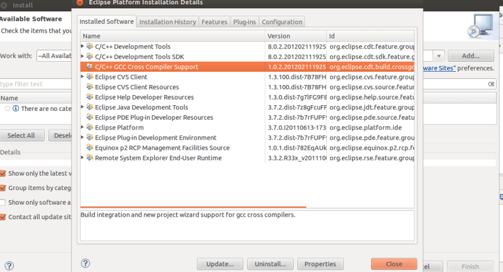This screenshot has width=503, height=272.
Task: Click the Work with combo box field
Action: 54,56
